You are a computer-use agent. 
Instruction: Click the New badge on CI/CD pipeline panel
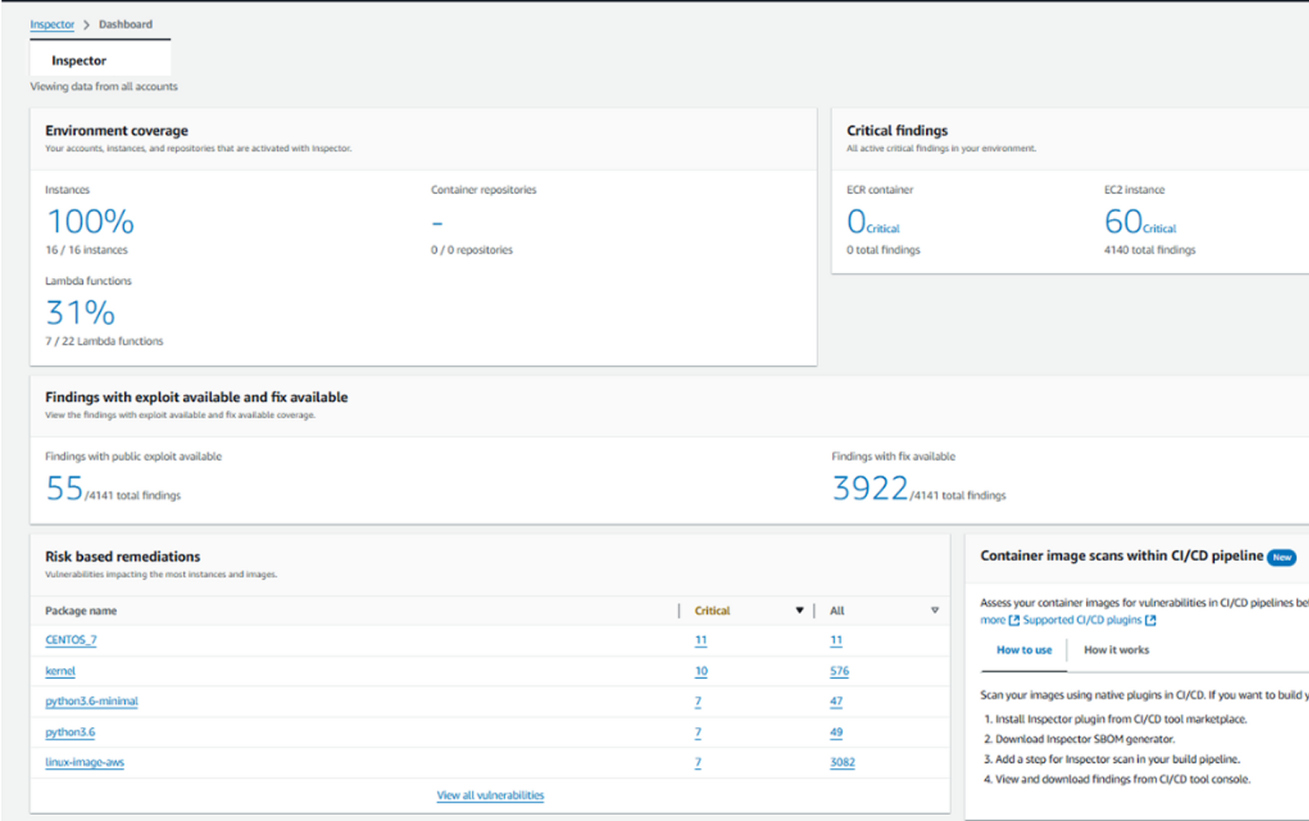[1282, 557]
